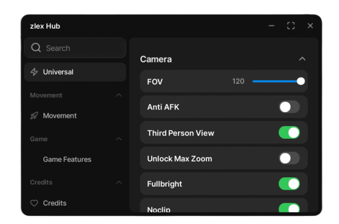Click the lightning bolt Universal icon
The image size is (339, 224).
tap(34, 72)
